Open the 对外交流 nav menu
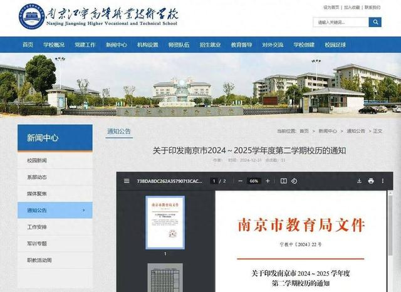Viewport: 401px width, 292px height. pyautogui.click(x=273, y=44)
